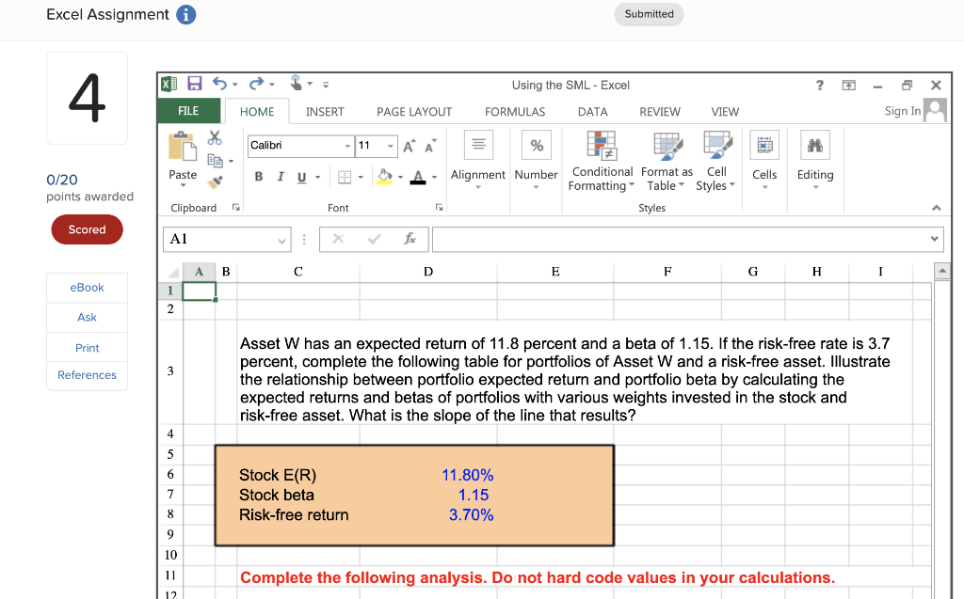Collapse the ribbon with the chevron

tap(937, 208)
